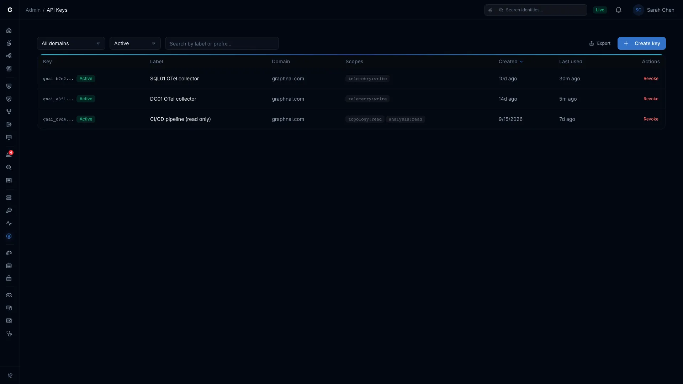Click the Key column header
The height and width of the screenshot is (384, 683).
[x=47, y=62]
